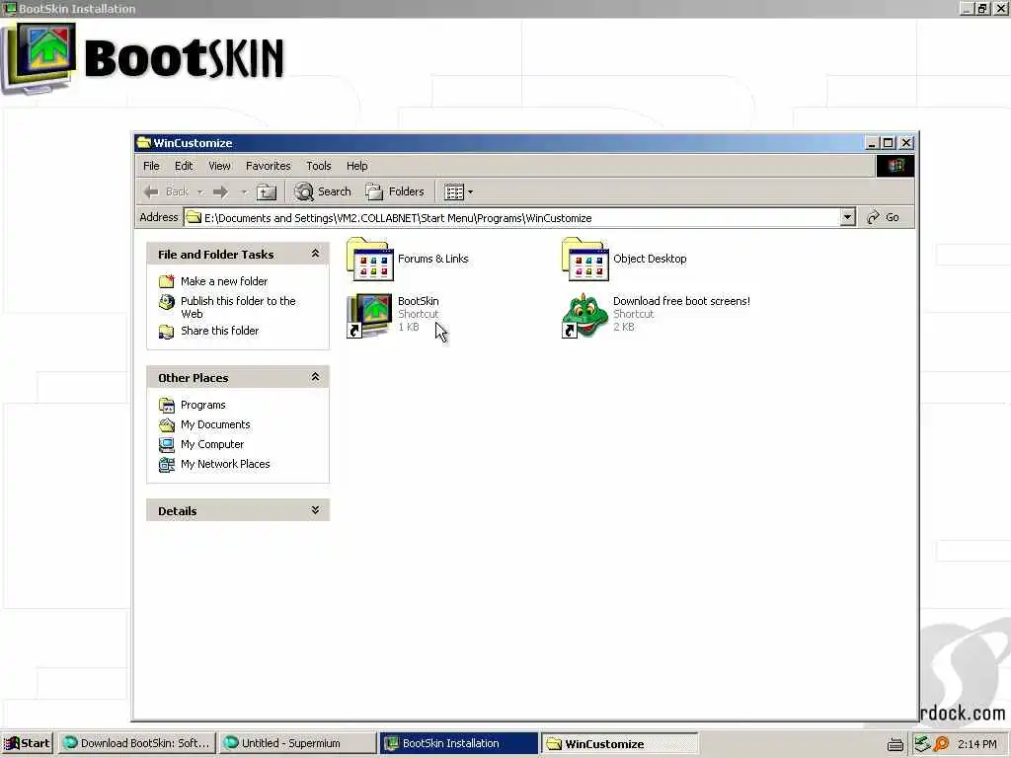Image resolution: width=1011 pixels, height=758 pixels.
Task: Open the Download free boot screens frog icon
Action: pyautogui.click(x=584, y=315)
